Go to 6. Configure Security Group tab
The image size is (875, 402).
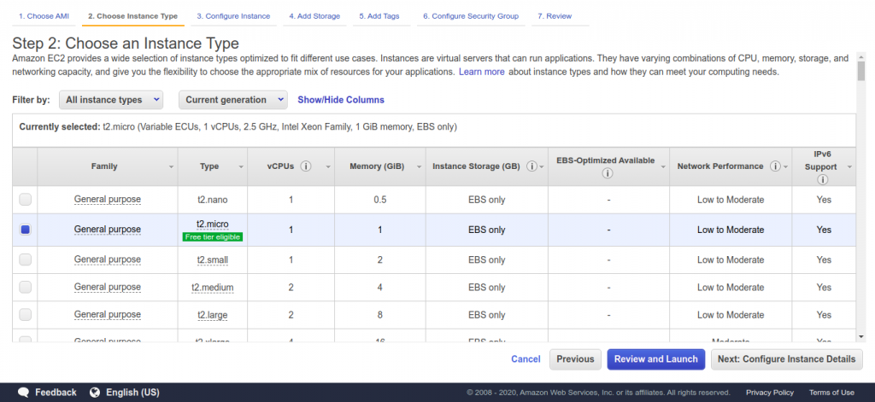[x=471, y=16]
